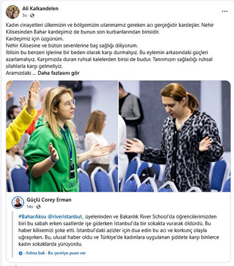Image resolution: width=234 pixels, height=266 pixels.
Task: Open the three-dot post options menu
Action: pos(225,11)
